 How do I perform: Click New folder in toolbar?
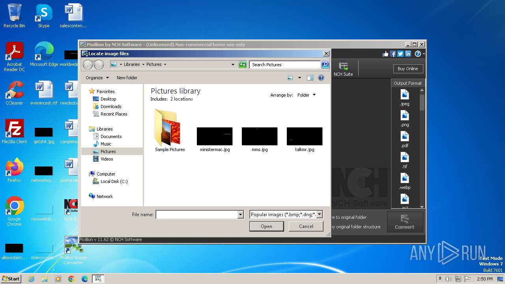127,78
